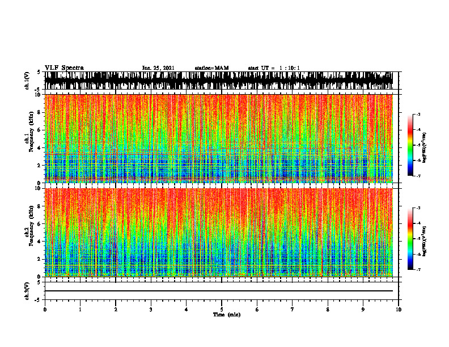
Task: Select the "start UT = 1:10:1" header text
Action: (x=274, y=68)
